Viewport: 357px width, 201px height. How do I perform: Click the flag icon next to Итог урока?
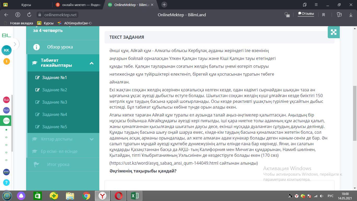click(x=36, y=164)
